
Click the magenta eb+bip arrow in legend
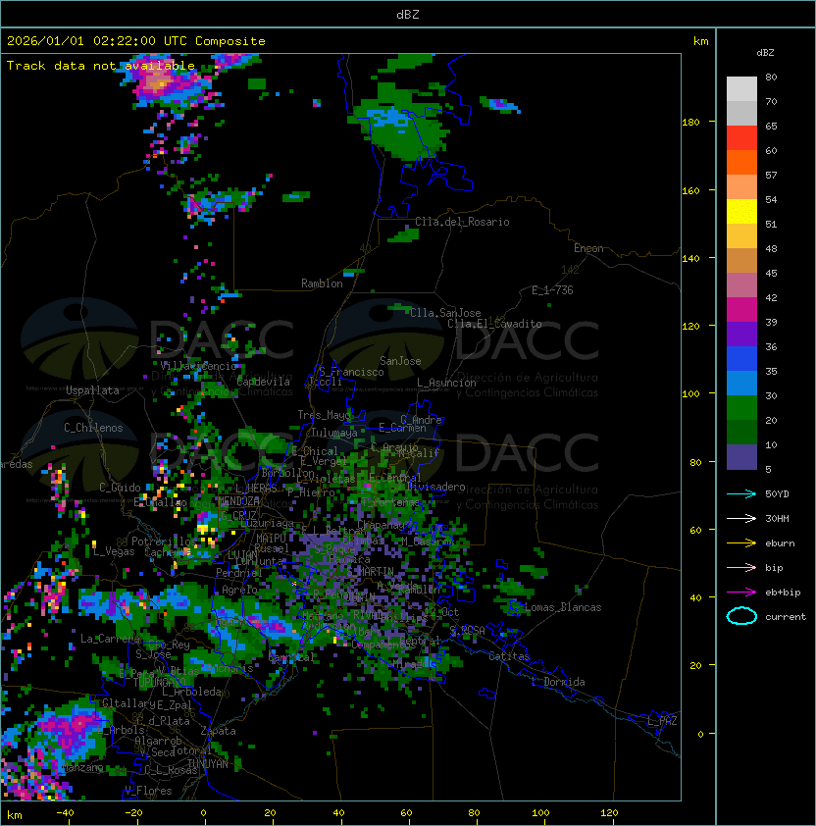[x=741, y=593]
